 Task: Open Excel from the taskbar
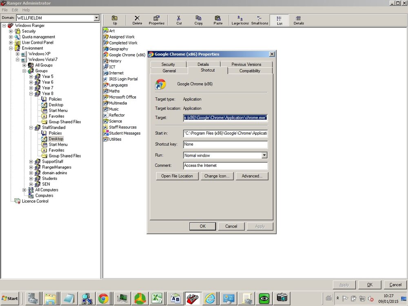point(157,299)
